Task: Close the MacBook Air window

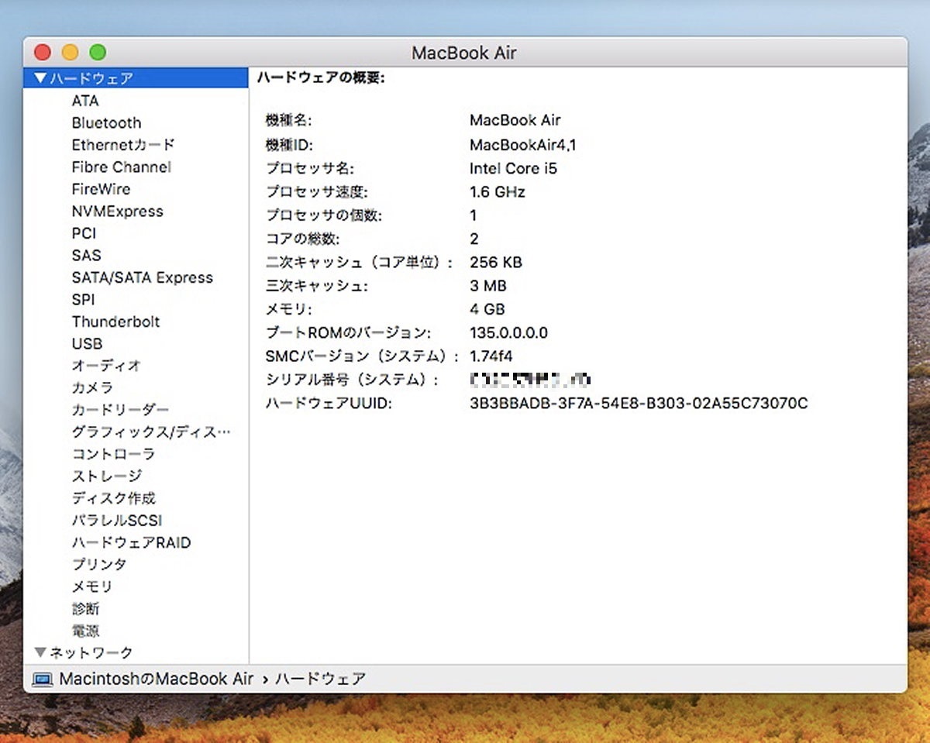Action: coord(43,53)
